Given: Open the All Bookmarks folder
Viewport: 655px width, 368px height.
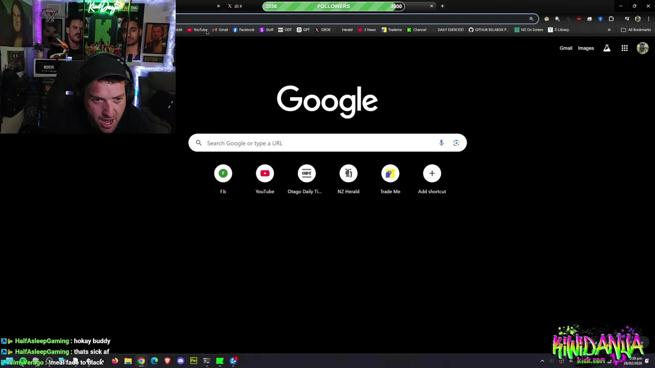Looking at the screenshot, I should pos(636,30).
